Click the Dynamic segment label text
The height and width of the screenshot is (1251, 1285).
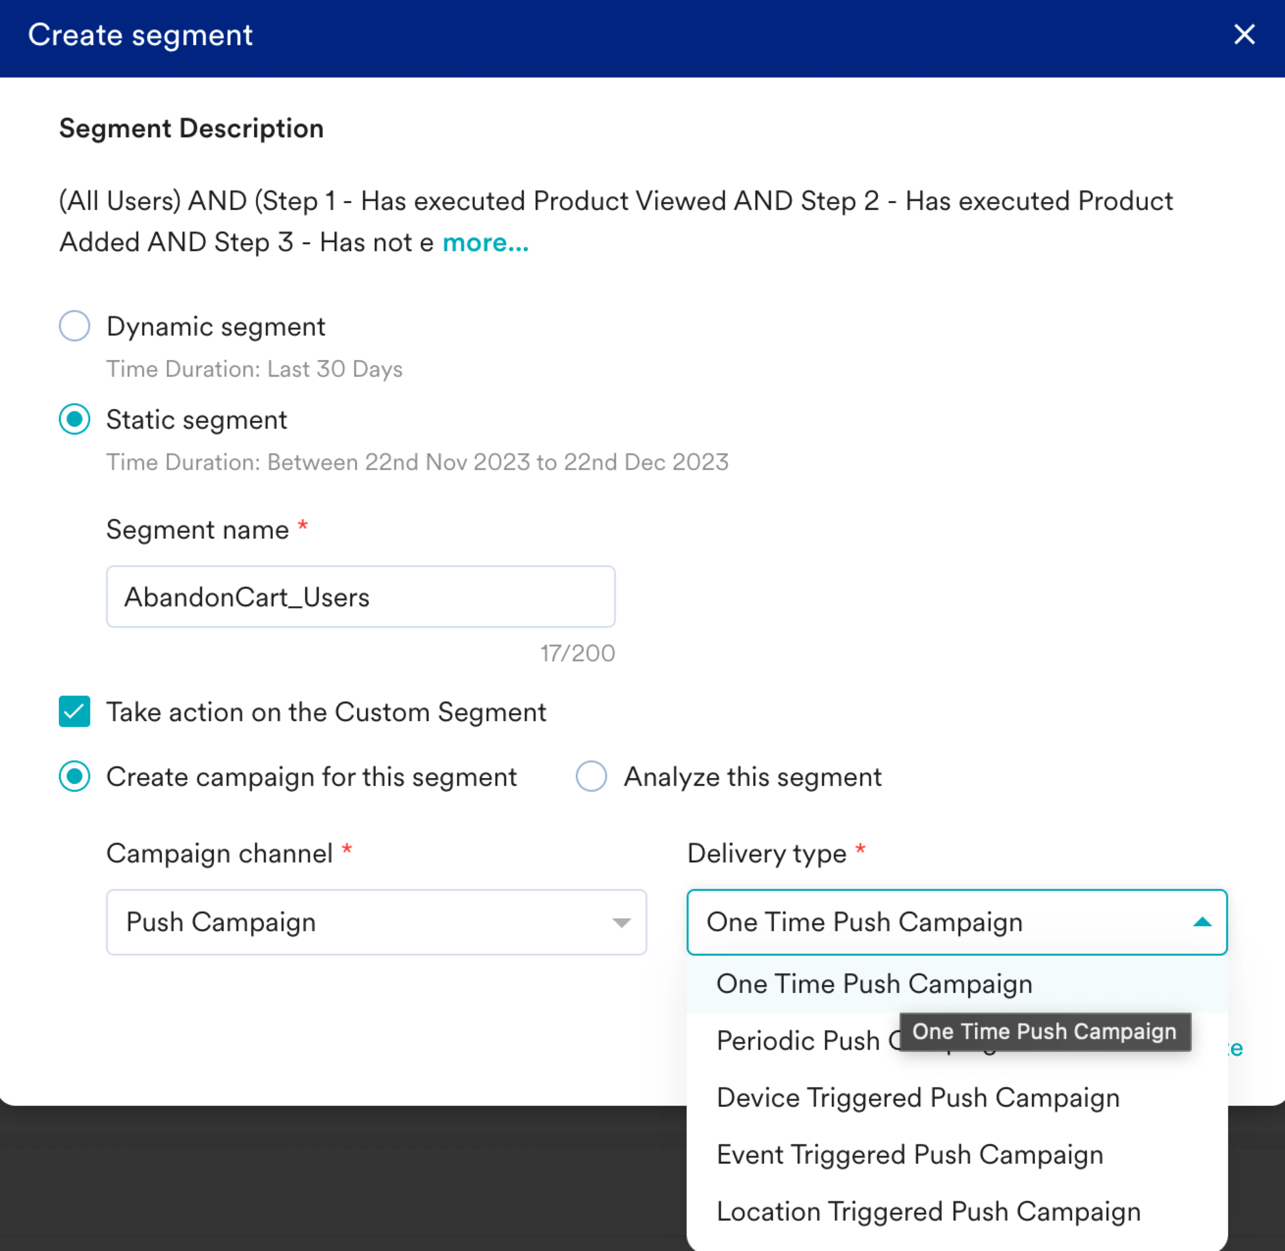pos(215,327)
